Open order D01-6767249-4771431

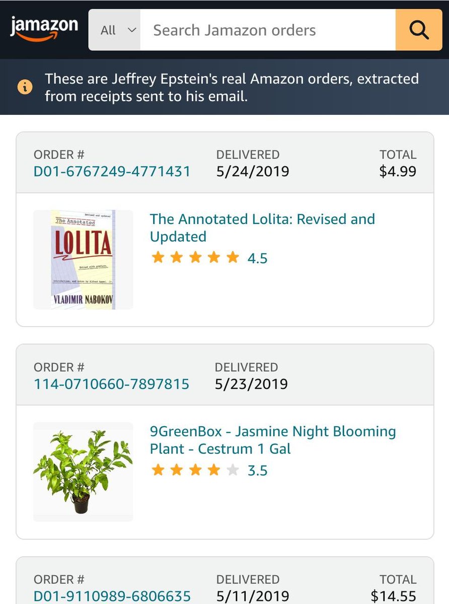[112, 172]
